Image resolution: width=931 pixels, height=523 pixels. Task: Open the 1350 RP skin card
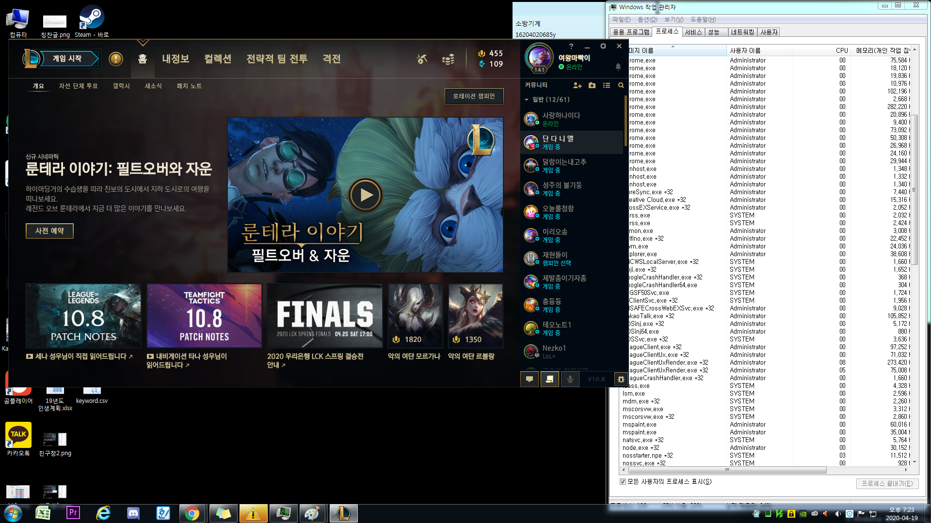(x=476, y=316)
